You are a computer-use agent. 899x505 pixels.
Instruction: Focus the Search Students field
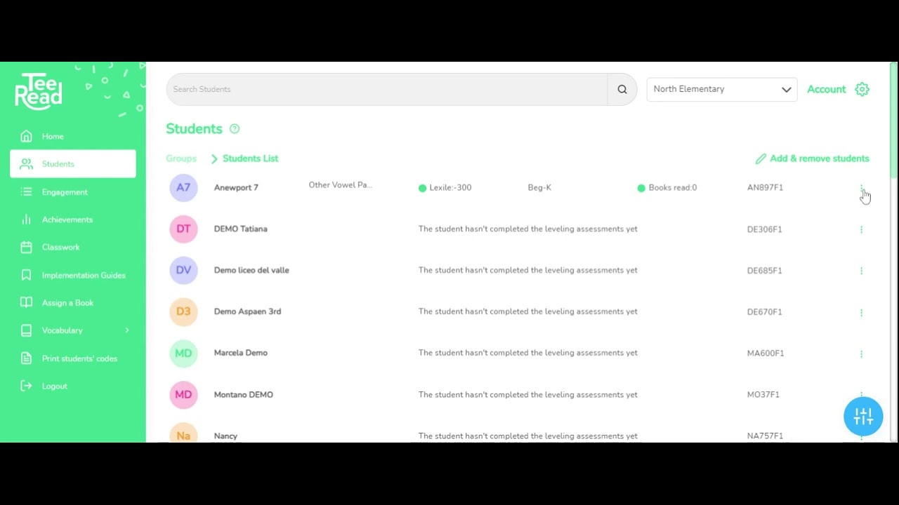pos(386,89)
